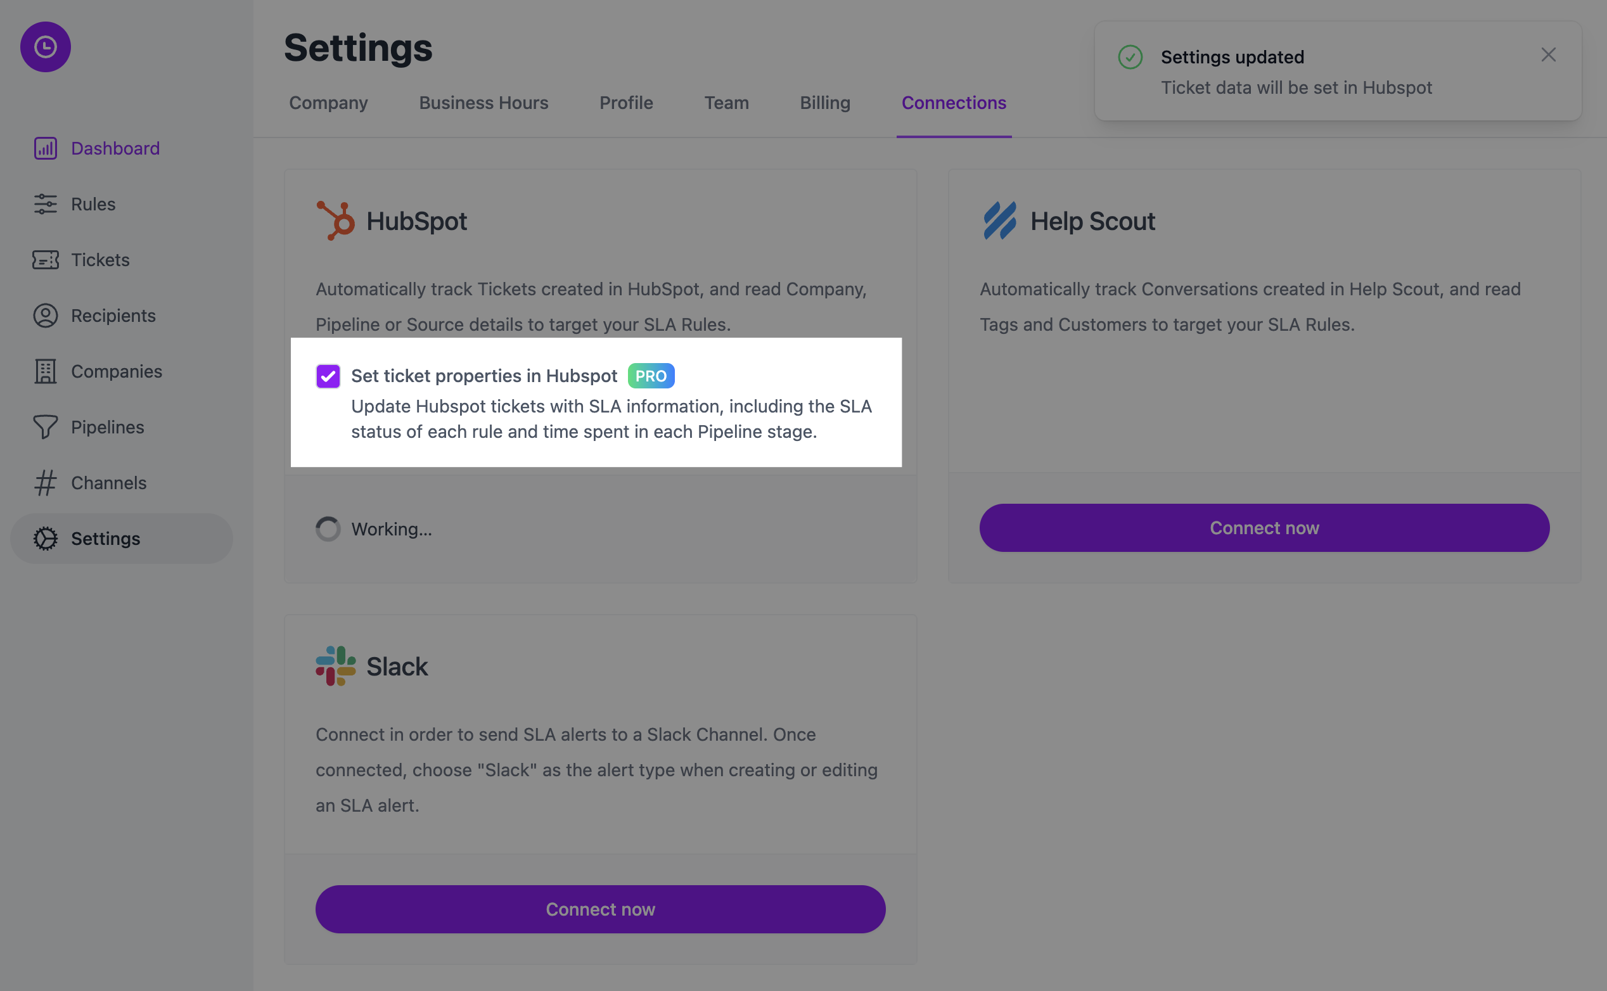Click the PRO badge
The image size is (1607, 991).
(651, 376)
